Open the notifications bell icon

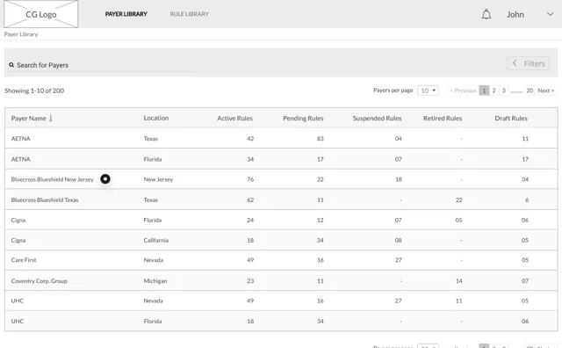coord(486,14)
